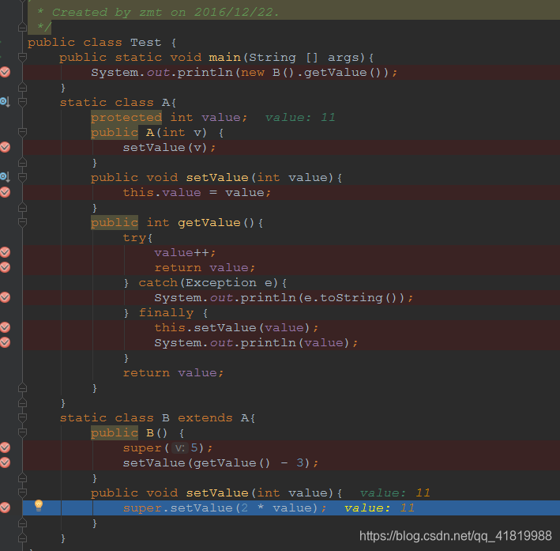The image size is (560, 551).
Task: Toggle breakpoint on this.setValue(value) line
Action: (x=5, y=327)
